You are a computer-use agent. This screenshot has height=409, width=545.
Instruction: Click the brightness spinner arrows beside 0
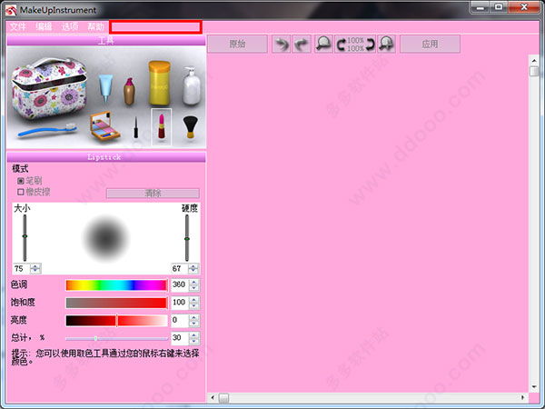tap(194, 320)
